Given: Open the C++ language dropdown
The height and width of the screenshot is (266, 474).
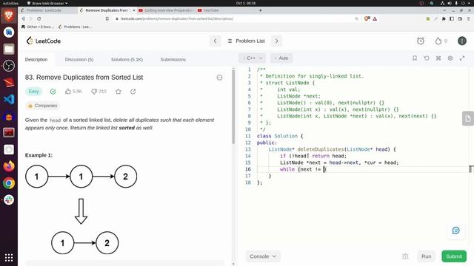Looking at the screenshot, I should coord(253,58).
